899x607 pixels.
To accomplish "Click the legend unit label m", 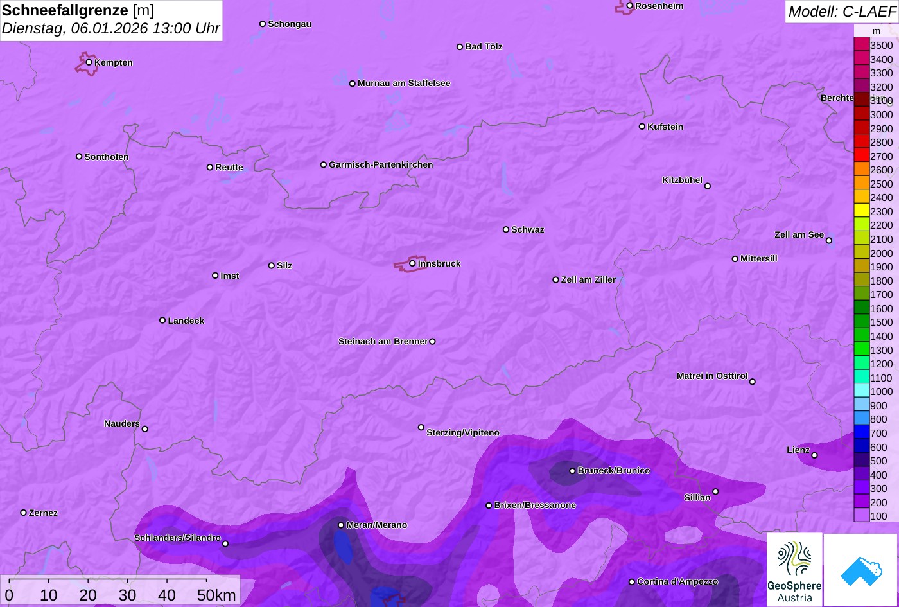I will [x=877, y=31].
